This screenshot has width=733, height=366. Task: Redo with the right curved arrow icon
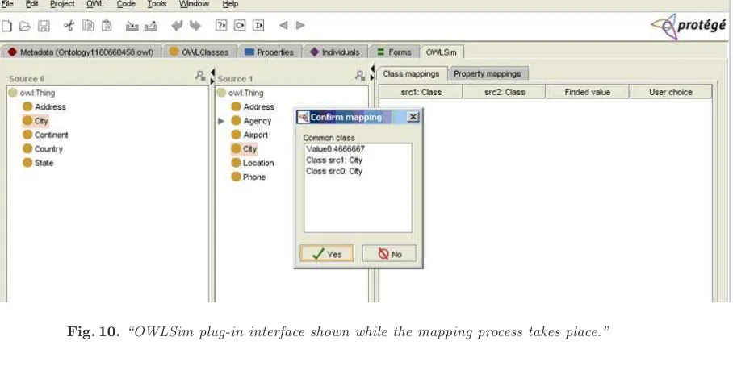[x=195, y=26]
